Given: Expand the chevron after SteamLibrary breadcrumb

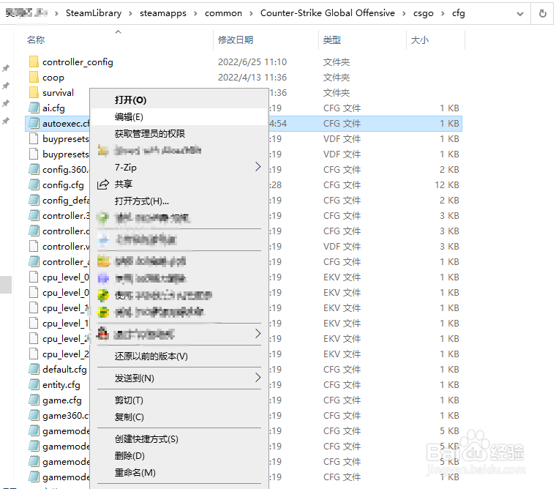Looking at the screenshot, I should [x=130, y=14].
